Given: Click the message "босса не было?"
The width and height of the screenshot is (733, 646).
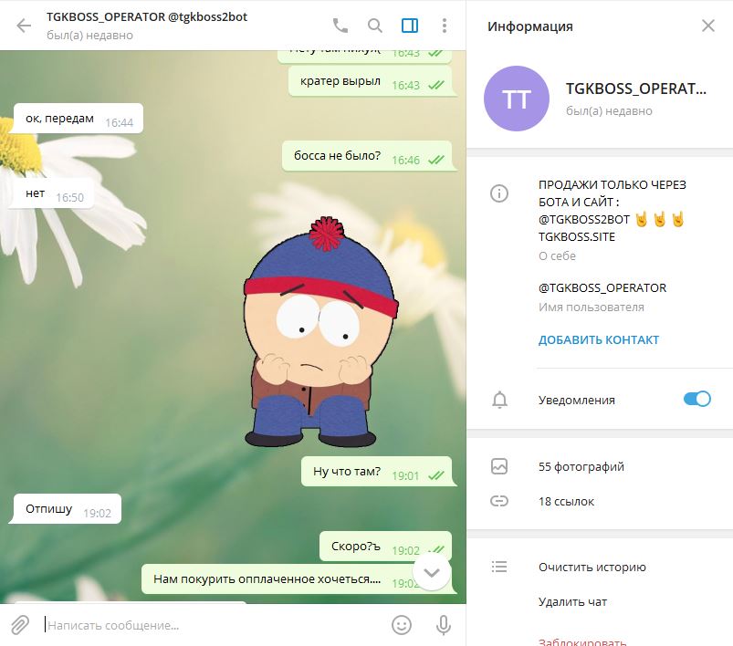Looking at the screenshot, I should click(x=368, y=156).
